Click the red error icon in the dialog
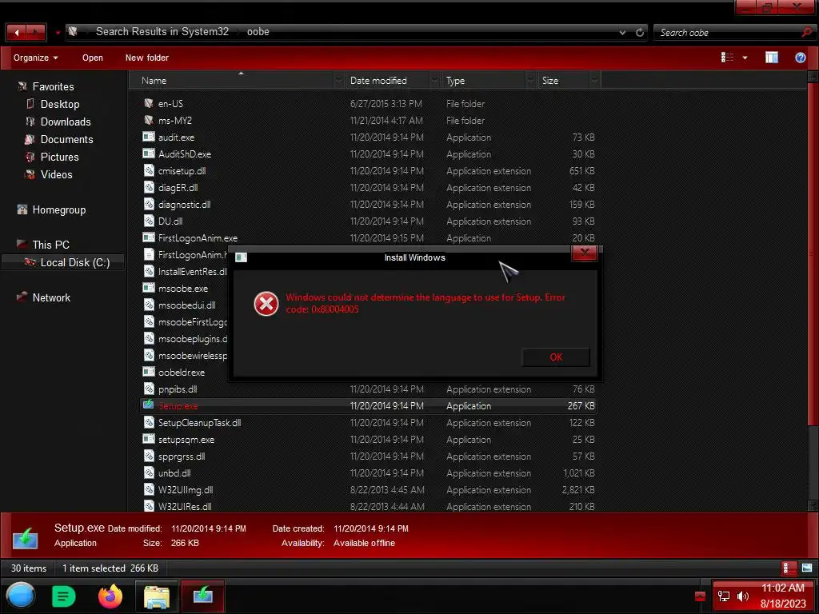Viewport: 819px width, 614px height. (266, 304)
